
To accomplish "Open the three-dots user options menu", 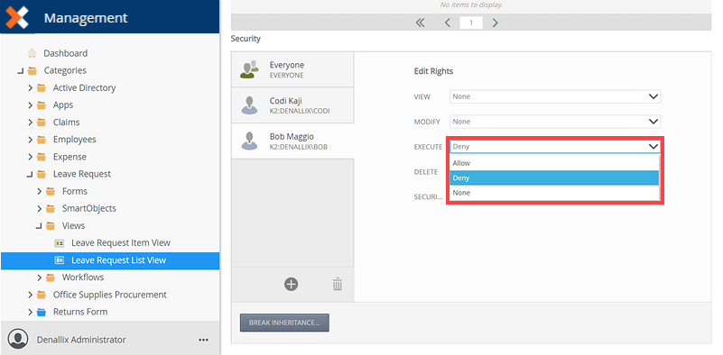I will (x=203, y=340).
